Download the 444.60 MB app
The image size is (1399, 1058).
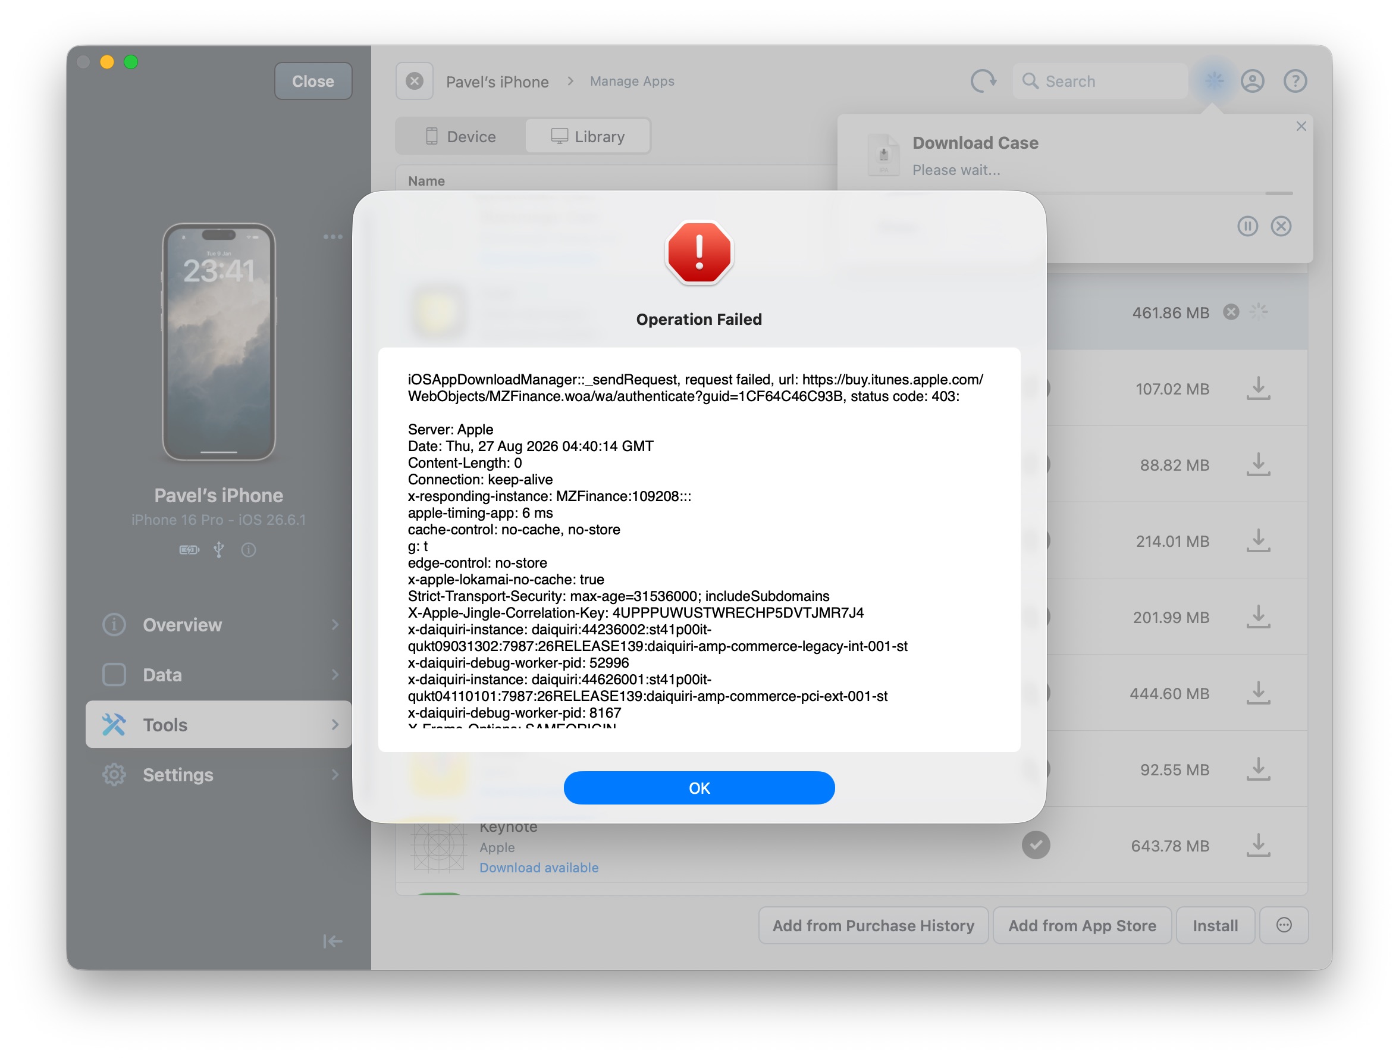[x=1259, y=693]
